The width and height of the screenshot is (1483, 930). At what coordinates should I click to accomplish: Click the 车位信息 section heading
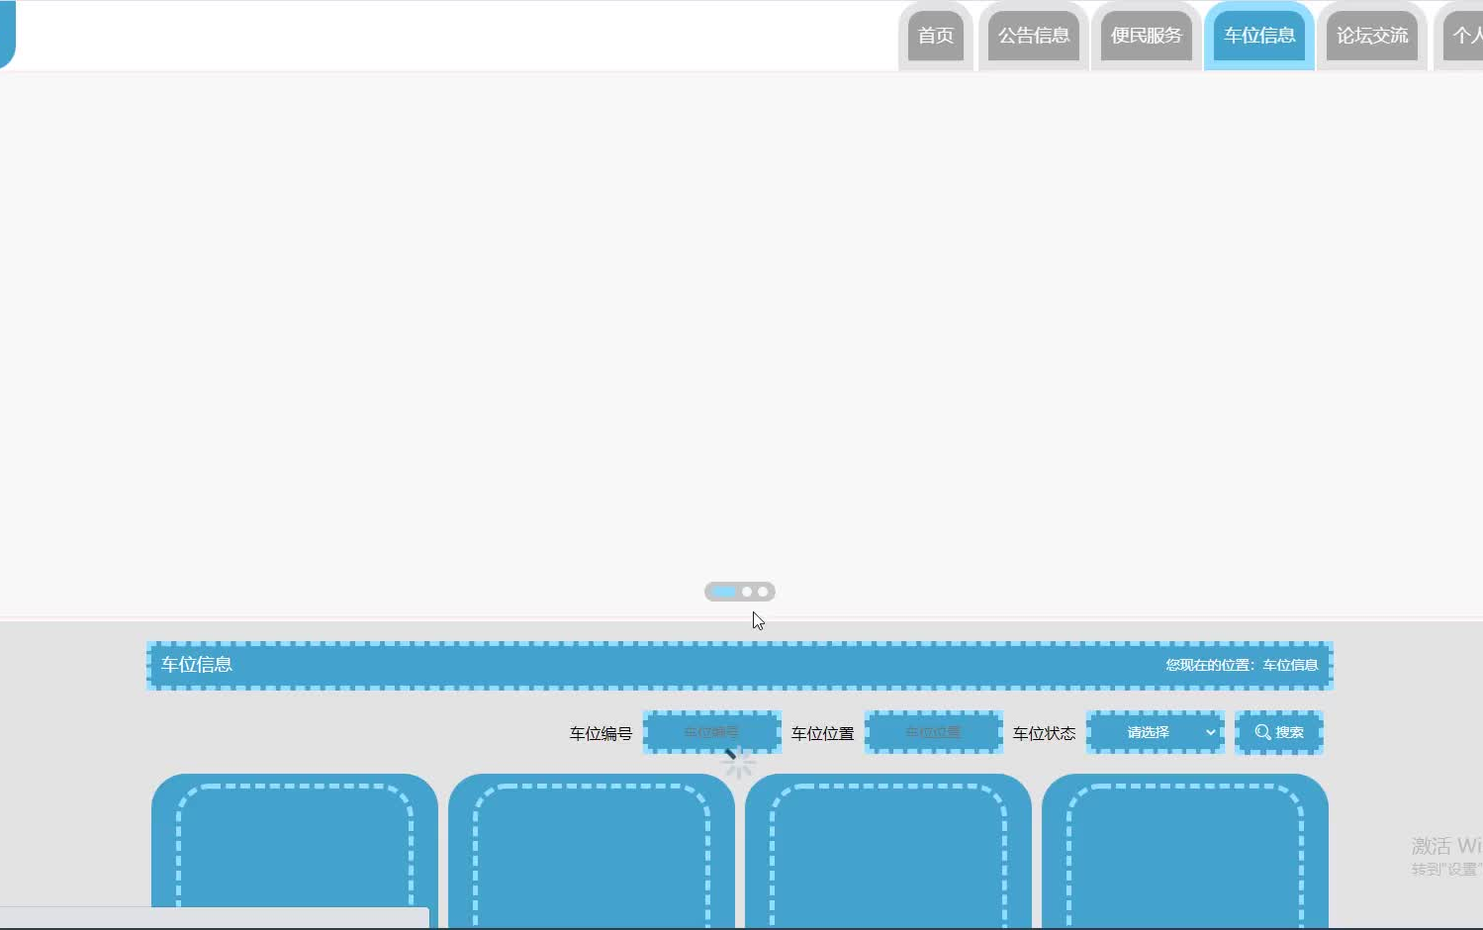click(197, 665)
